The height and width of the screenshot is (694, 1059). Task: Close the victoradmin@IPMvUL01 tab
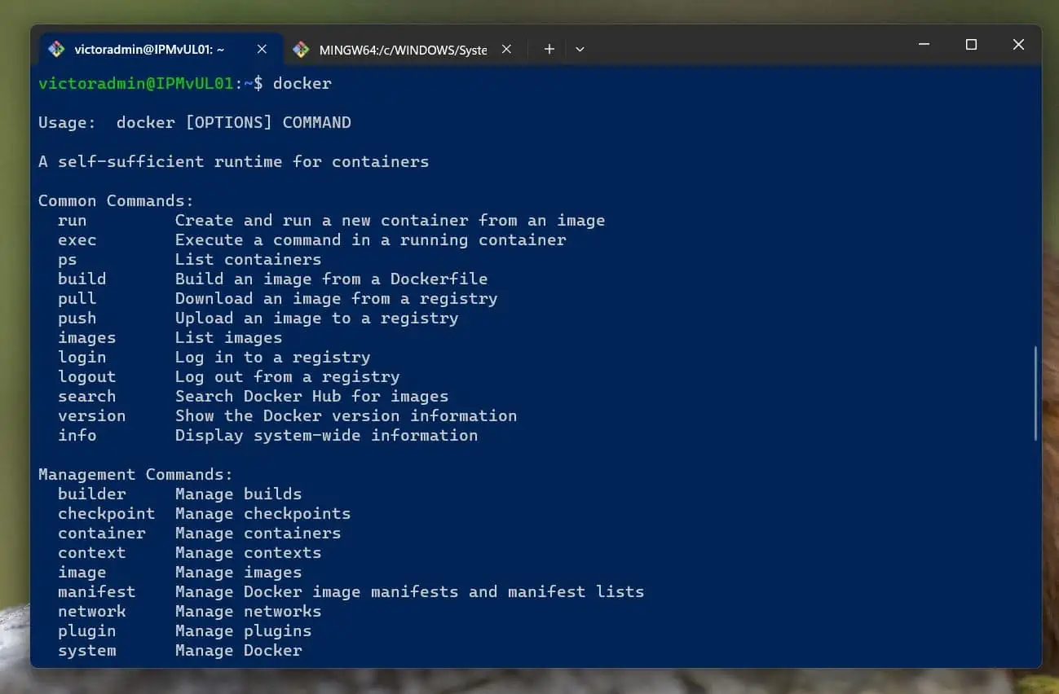[x=262, y=49]
